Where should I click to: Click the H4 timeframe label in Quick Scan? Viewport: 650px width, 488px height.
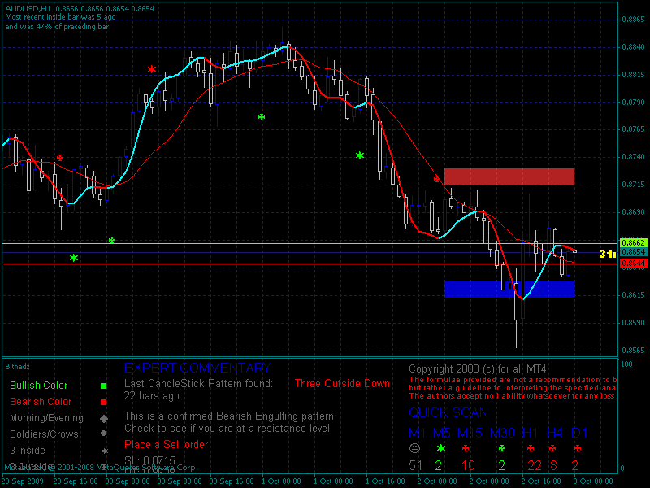(555, 434)
